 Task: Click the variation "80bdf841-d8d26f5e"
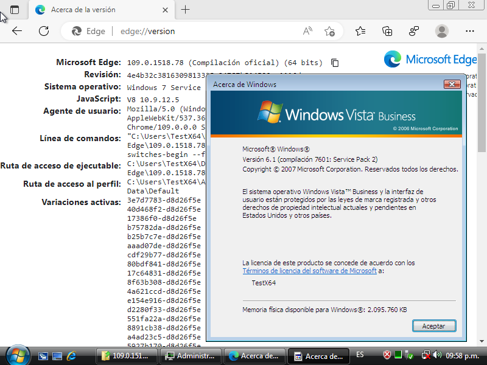(164, 264)
